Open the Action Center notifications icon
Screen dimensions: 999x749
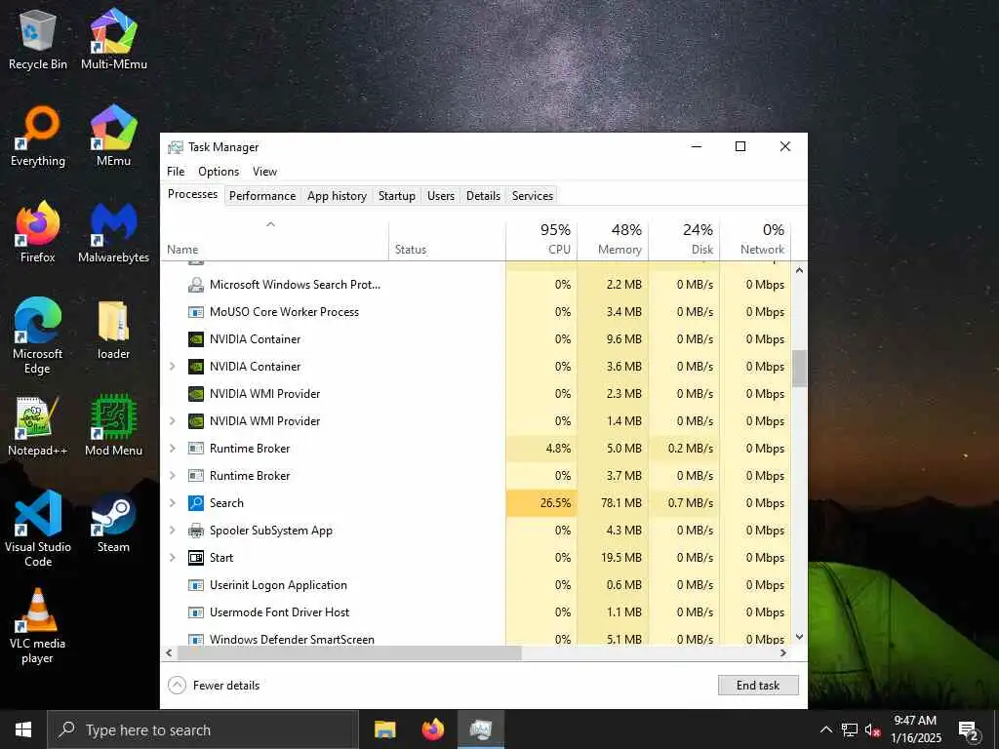tap(969, 730)
